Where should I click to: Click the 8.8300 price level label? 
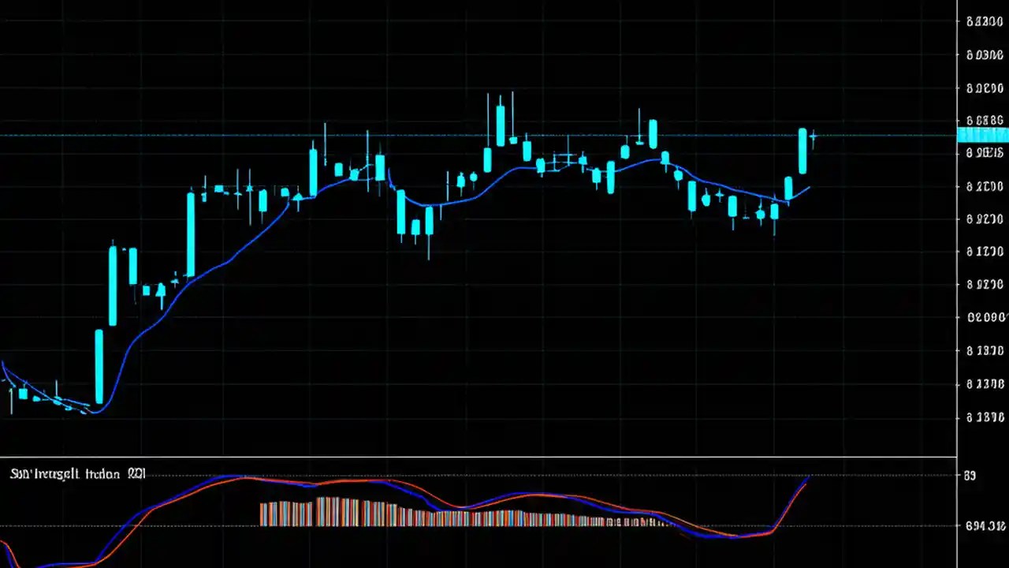point(984,21)
